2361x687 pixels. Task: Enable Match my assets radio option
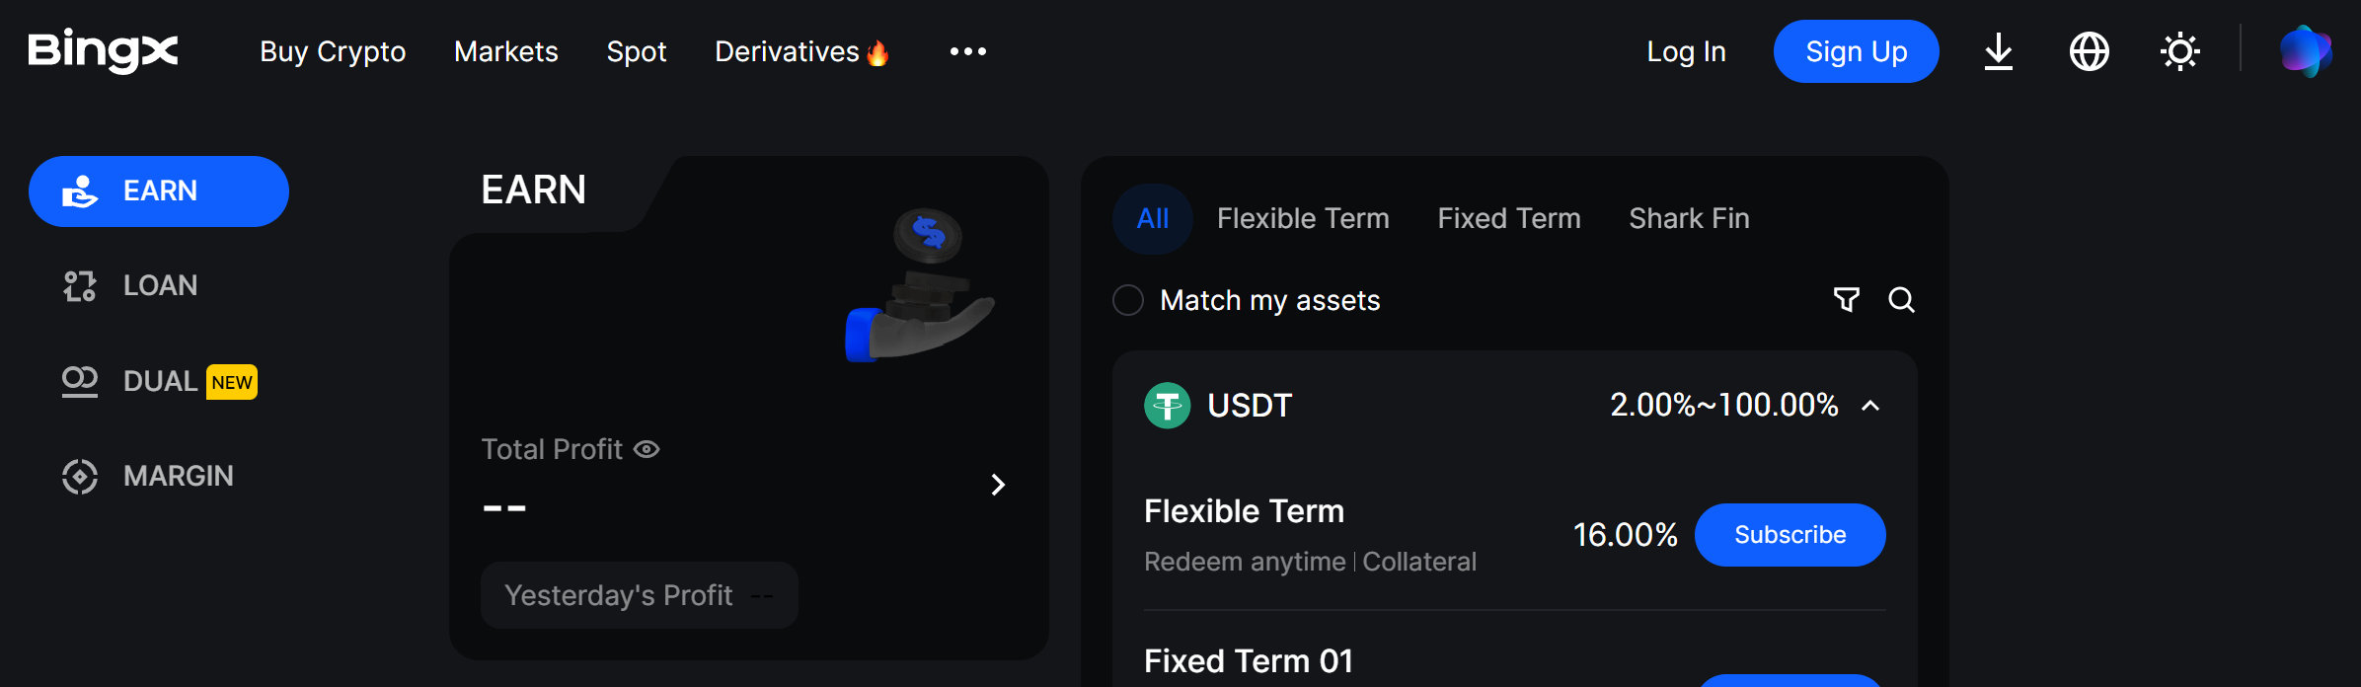tap(1128, 300)
